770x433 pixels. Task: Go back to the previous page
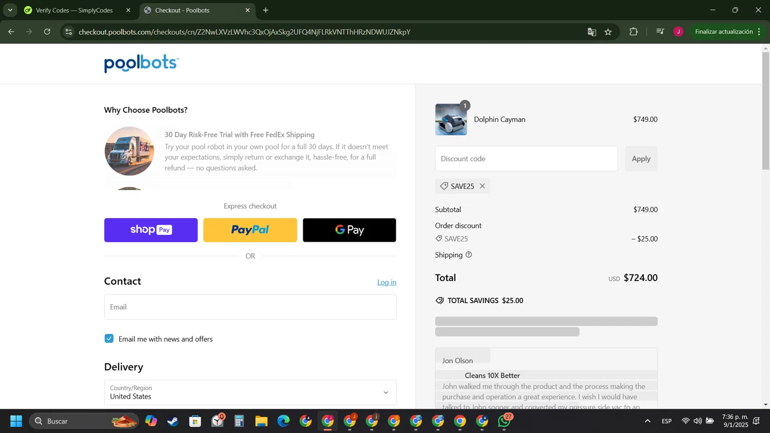(x=11, y=32)
